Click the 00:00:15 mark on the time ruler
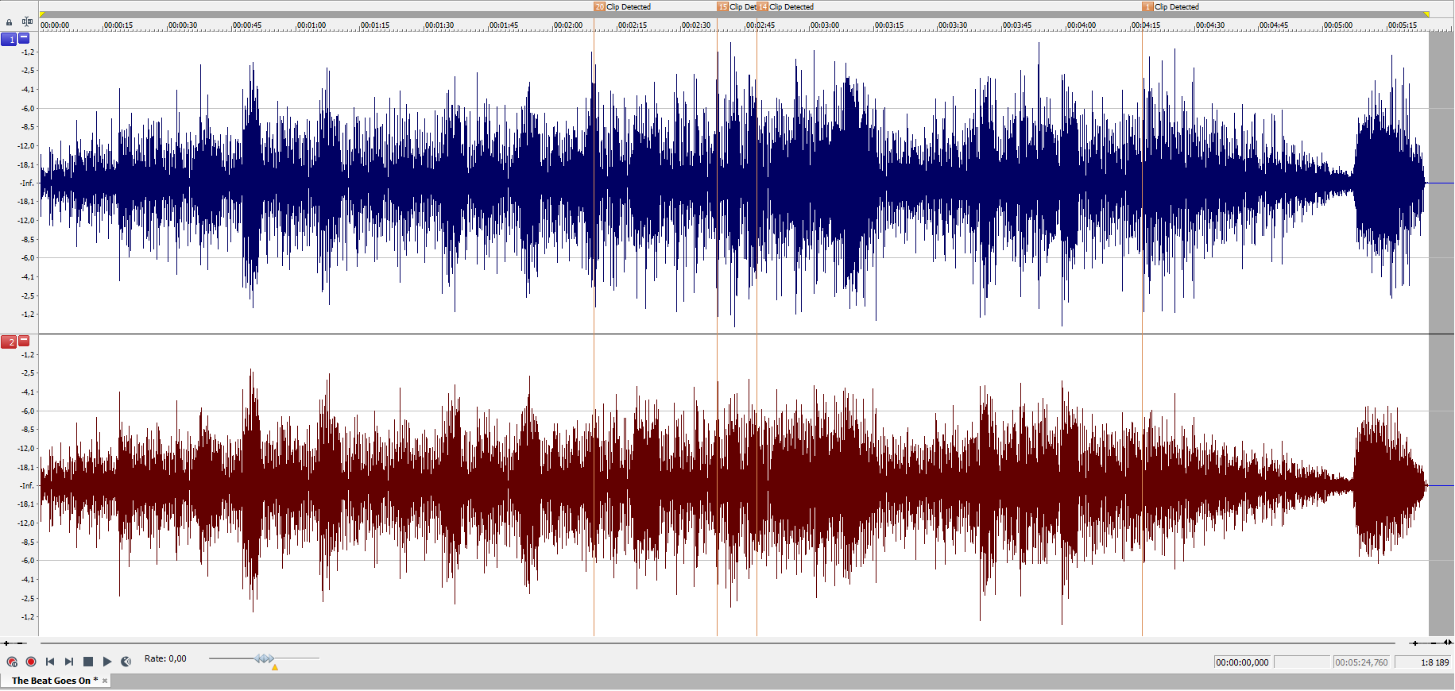This screenshot has width=1455, height=691. 118,25
